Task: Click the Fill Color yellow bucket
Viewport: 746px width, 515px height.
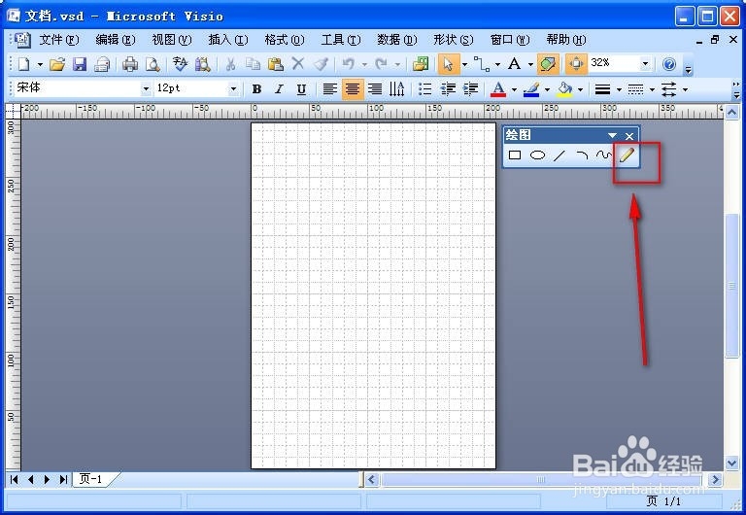Action: coord(564,89)
